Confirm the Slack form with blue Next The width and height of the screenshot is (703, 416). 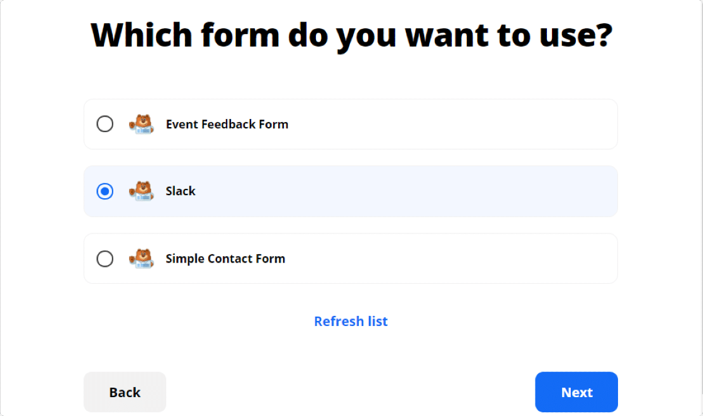click(576, 392)
